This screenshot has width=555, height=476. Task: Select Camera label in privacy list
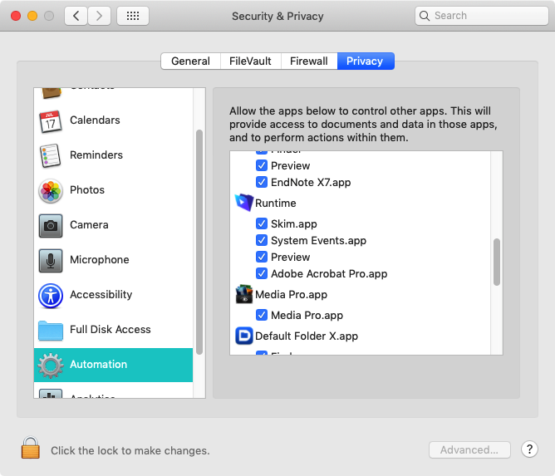[89, 225]
